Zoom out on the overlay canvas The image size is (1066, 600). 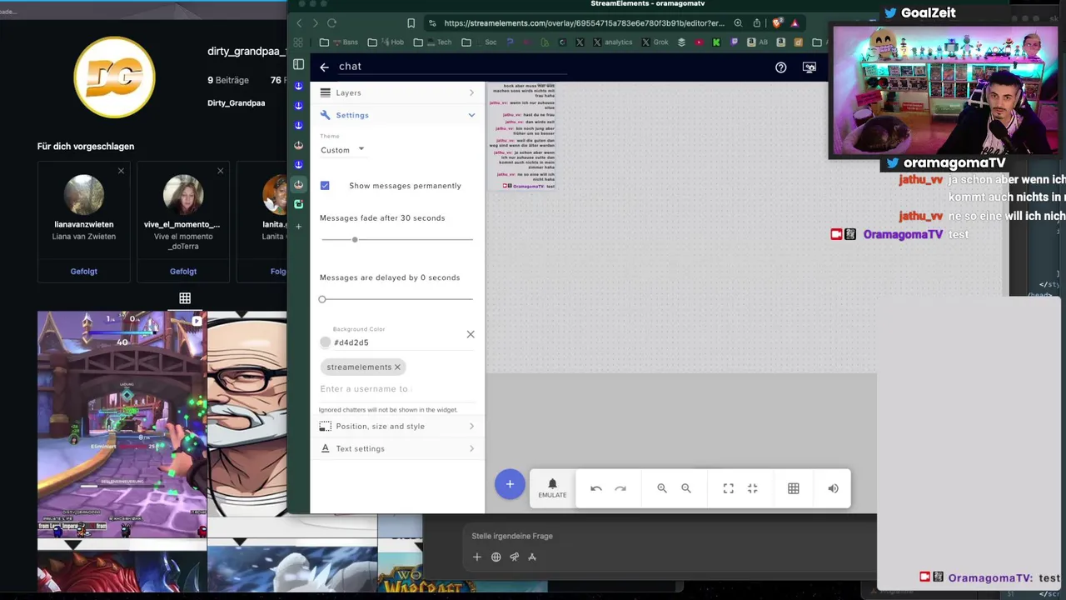[686, 488]
